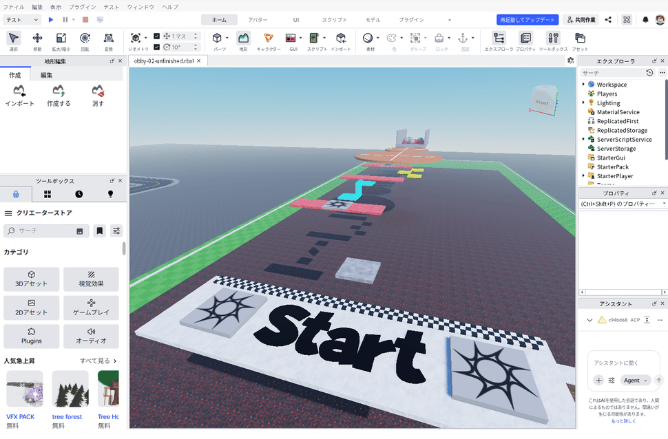
Task: Click the plus icon in Assistant input
Action: 598,381
